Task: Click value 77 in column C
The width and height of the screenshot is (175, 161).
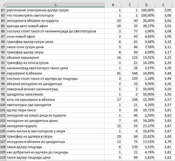Action: coord(130,31)
